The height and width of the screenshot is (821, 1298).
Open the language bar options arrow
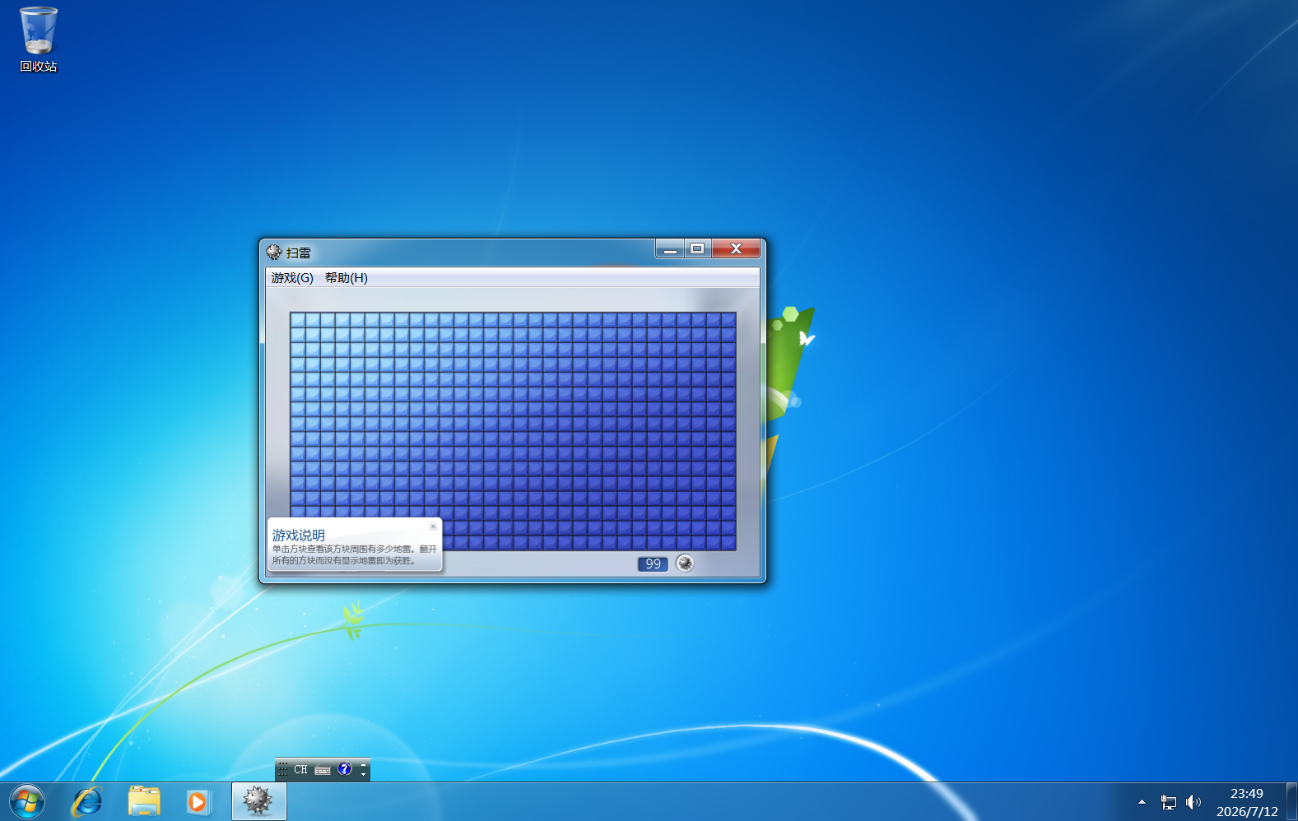click(x=364, y=774)
